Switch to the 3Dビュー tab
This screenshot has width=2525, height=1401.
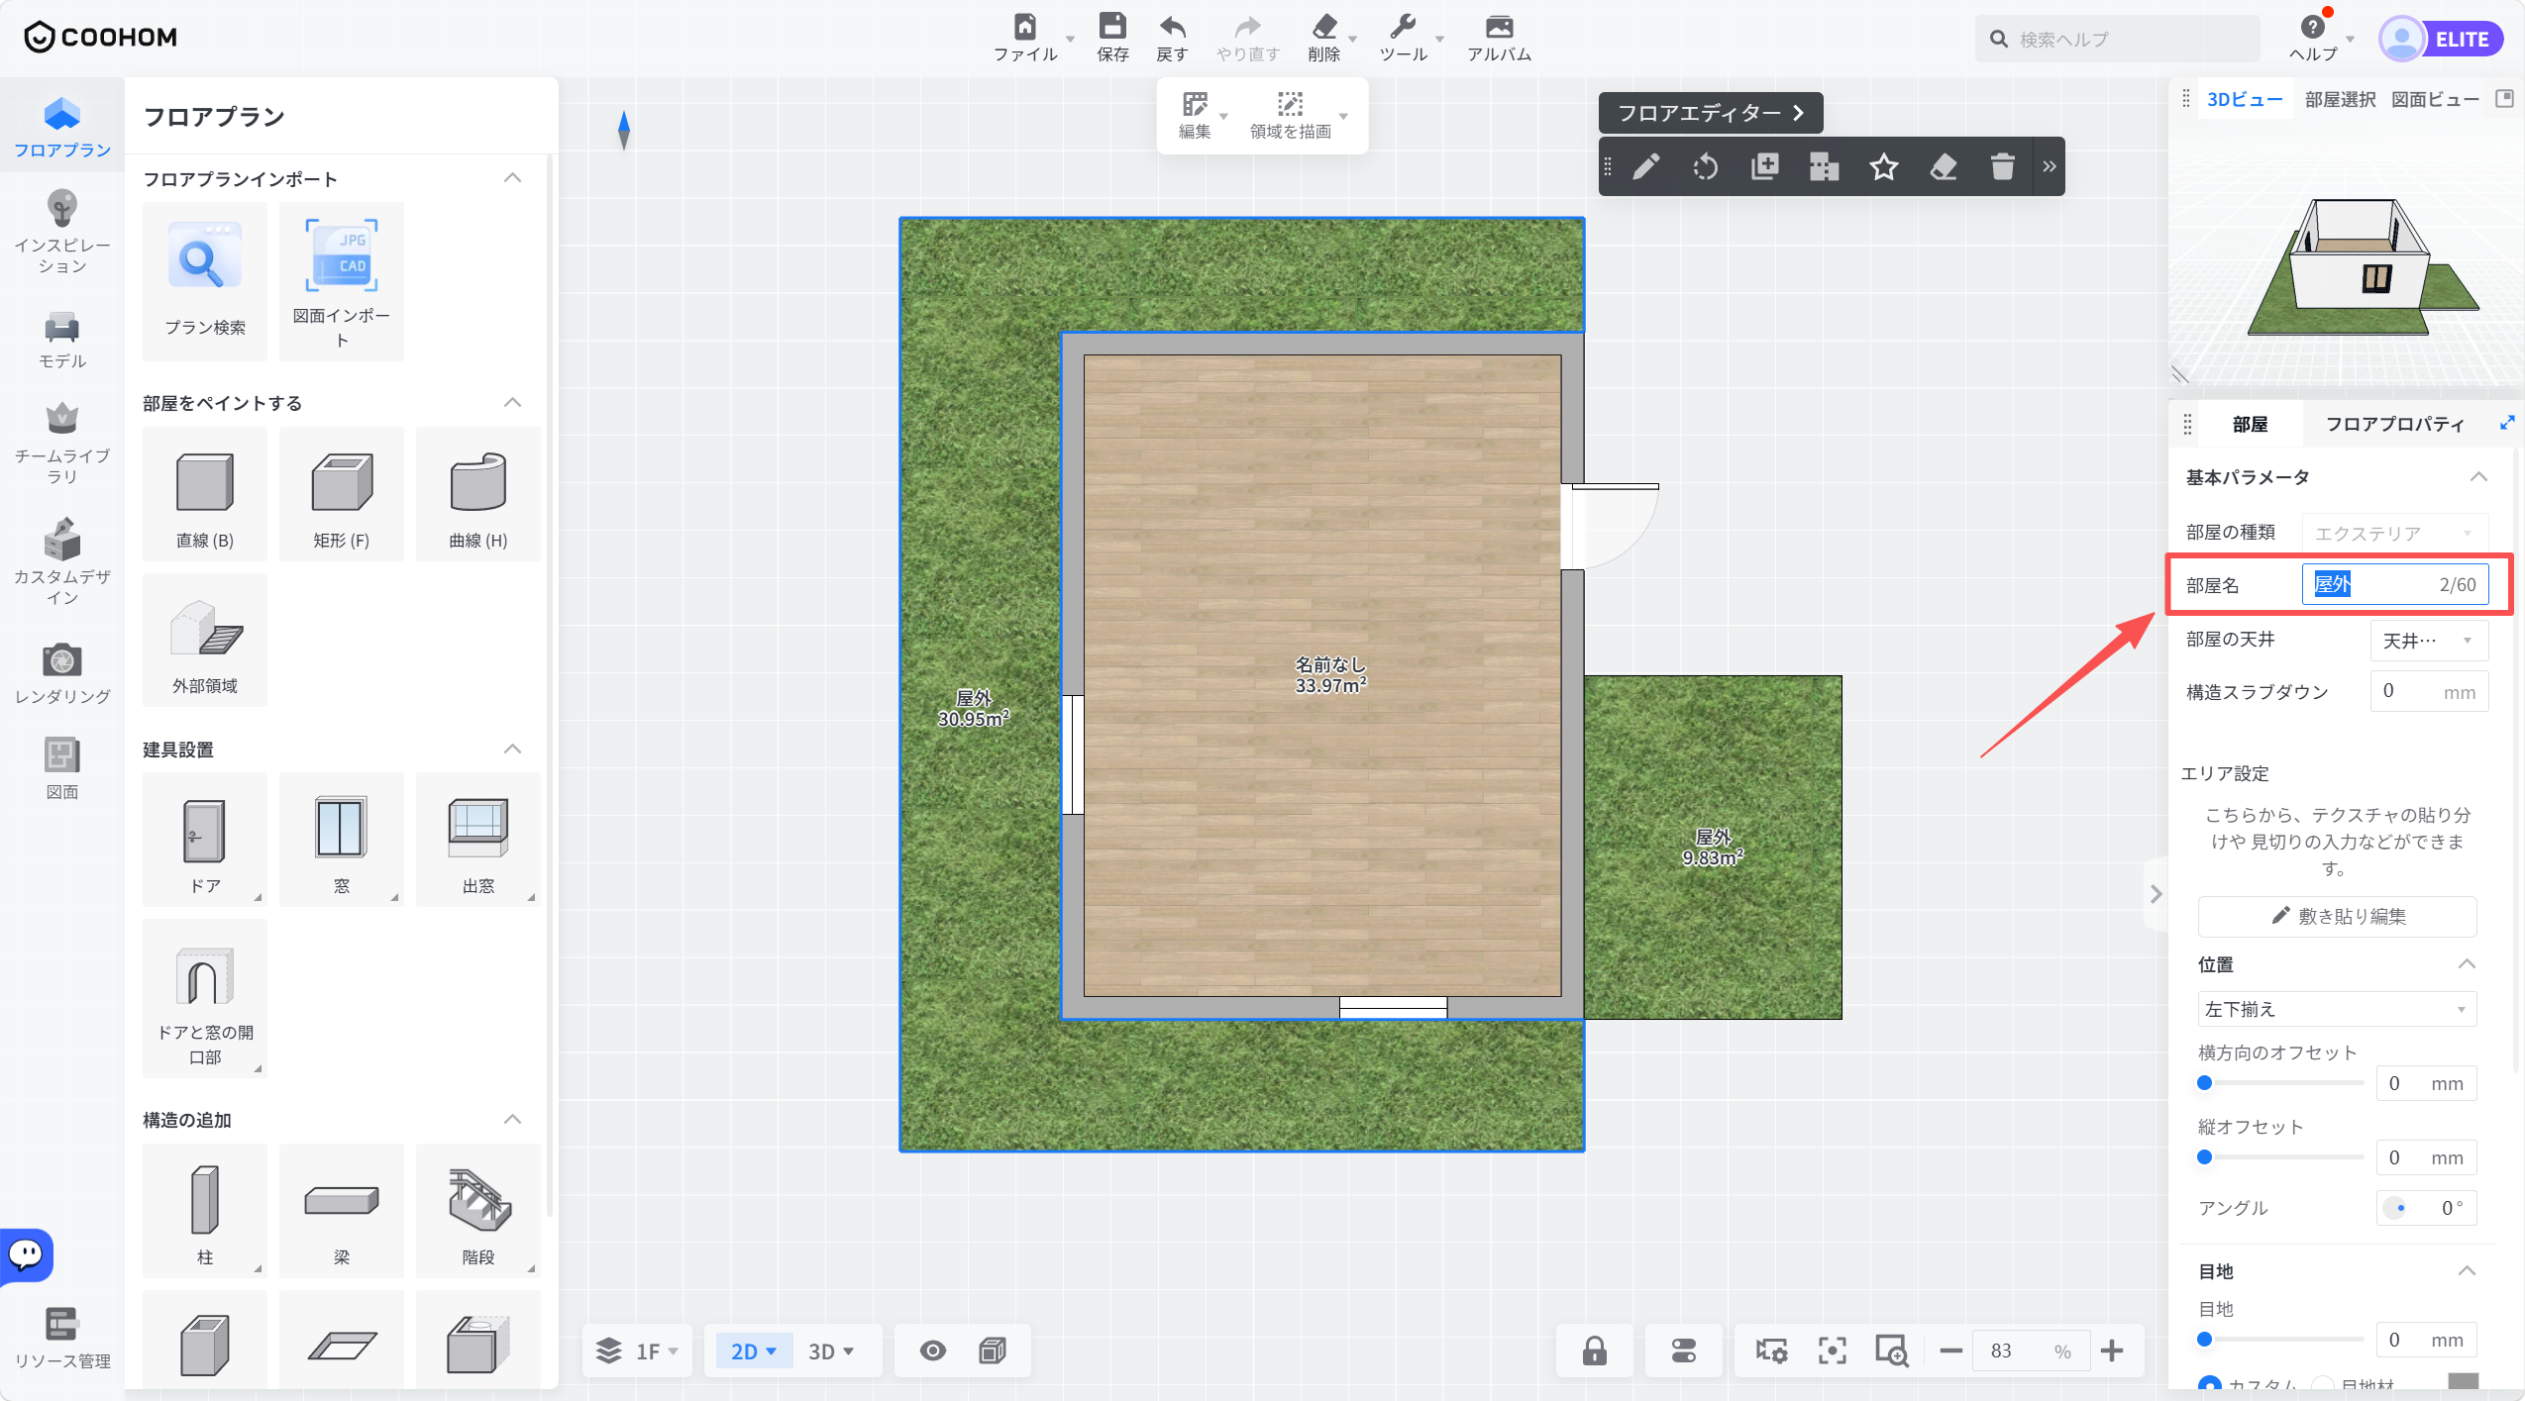pos(2245,99)
